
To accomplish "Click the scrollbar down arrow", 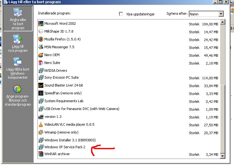I will click(x=222, y=156).
